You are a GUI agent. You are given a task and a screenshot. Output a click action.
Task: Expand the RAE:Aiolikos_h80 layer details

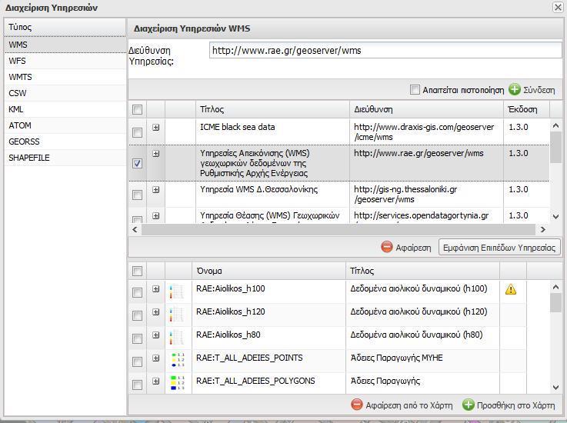[156, 335]
